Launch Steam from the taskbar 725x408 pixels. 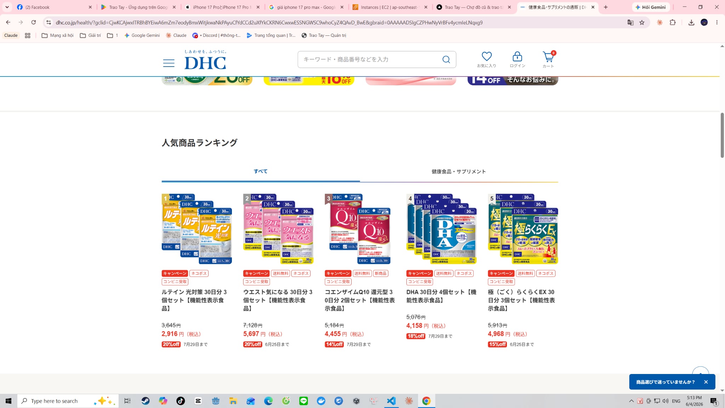[145, 401]
